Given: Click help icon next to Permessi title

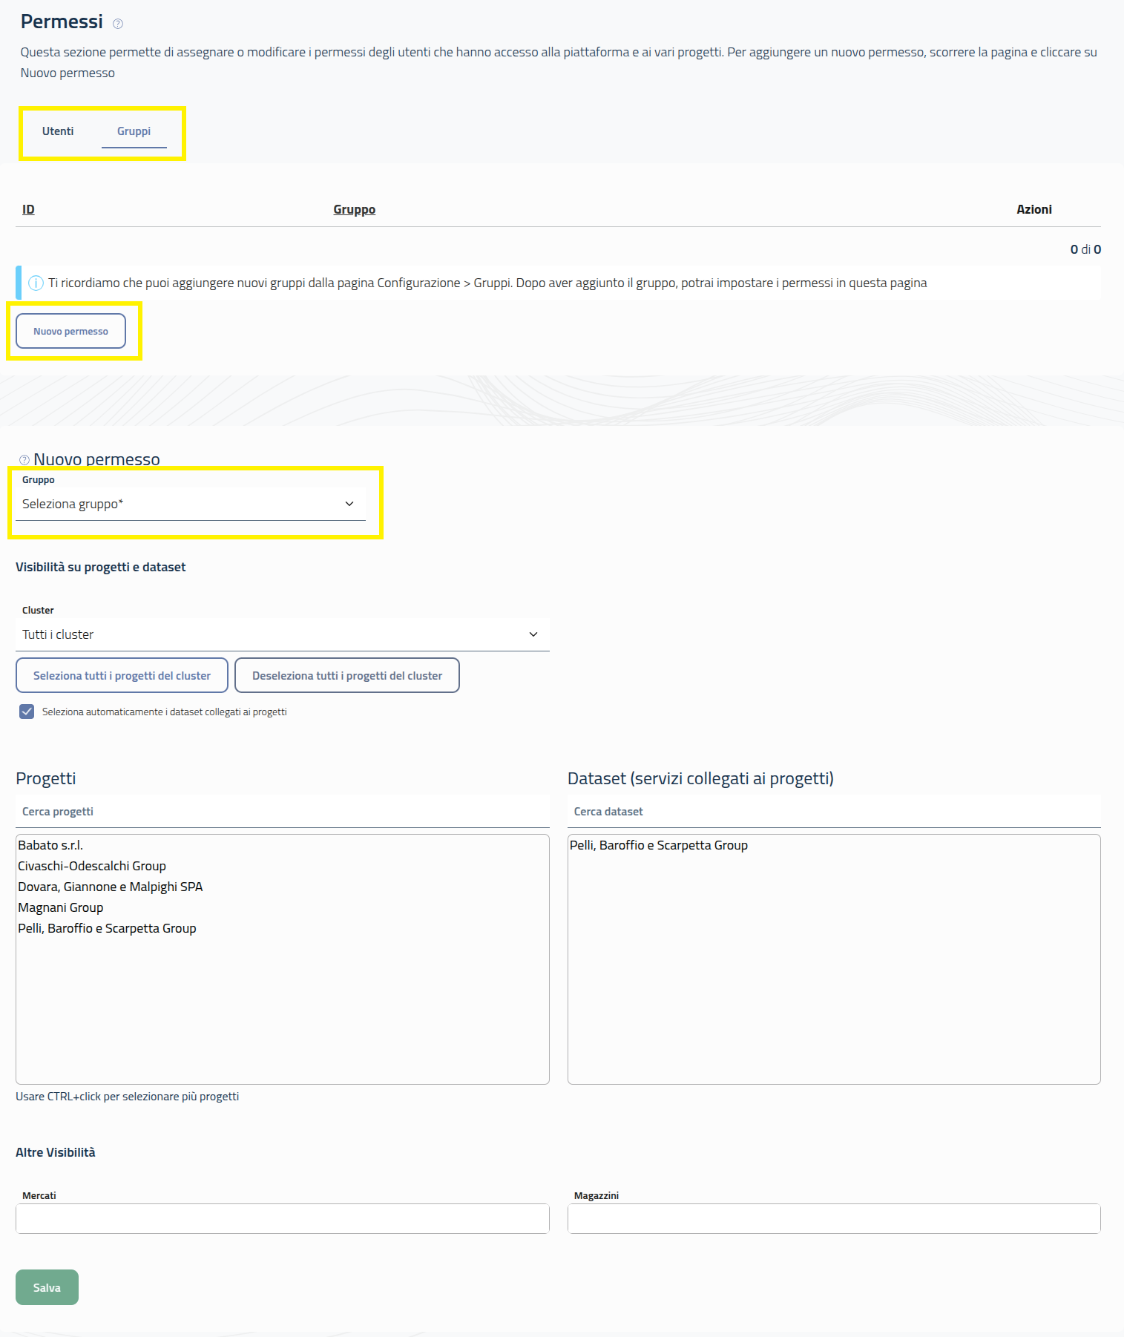Looking at the screenshot, I should click(118, 24).
